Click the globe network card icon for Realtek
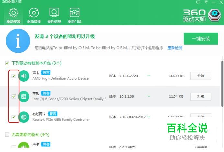Image resolution: width=224 pixels, height=152 pixels. point(24,117)
